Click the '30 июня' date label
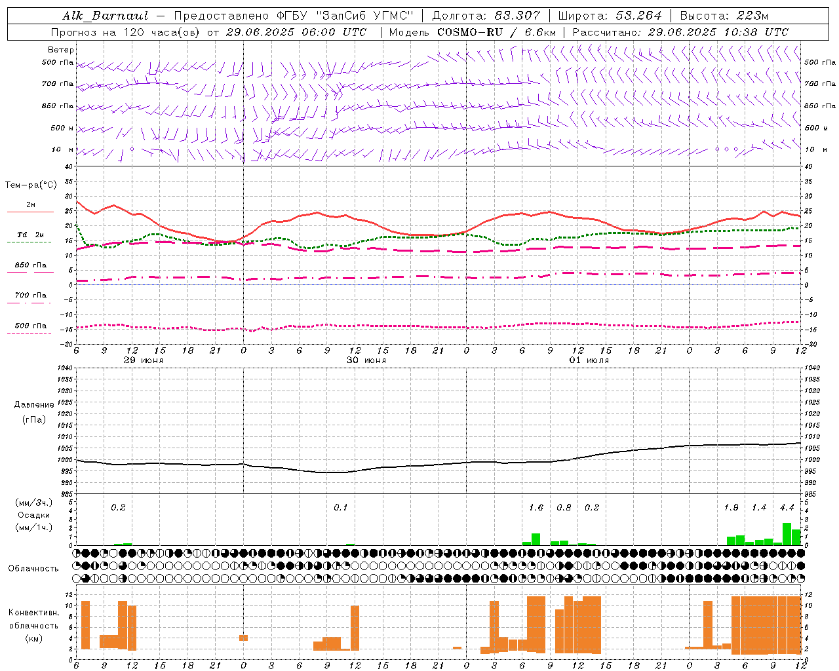Viewport: 839px width, 671px height. (366, 360)
